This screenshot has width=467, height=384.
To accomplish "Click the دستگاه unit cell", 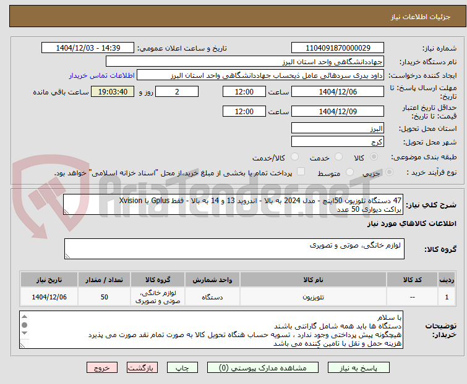I will point(212,297).
